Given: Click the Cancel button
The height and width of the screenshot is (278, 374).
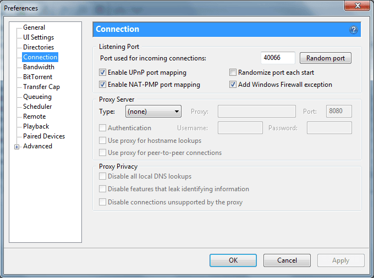Looking at the screenshot, I should tap(287, 260).
